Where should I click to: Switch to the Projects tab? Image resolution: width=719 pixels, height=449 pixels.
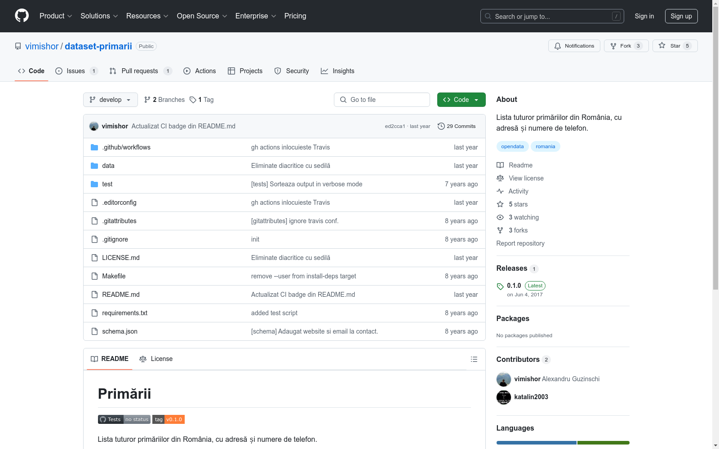[245, 71]
